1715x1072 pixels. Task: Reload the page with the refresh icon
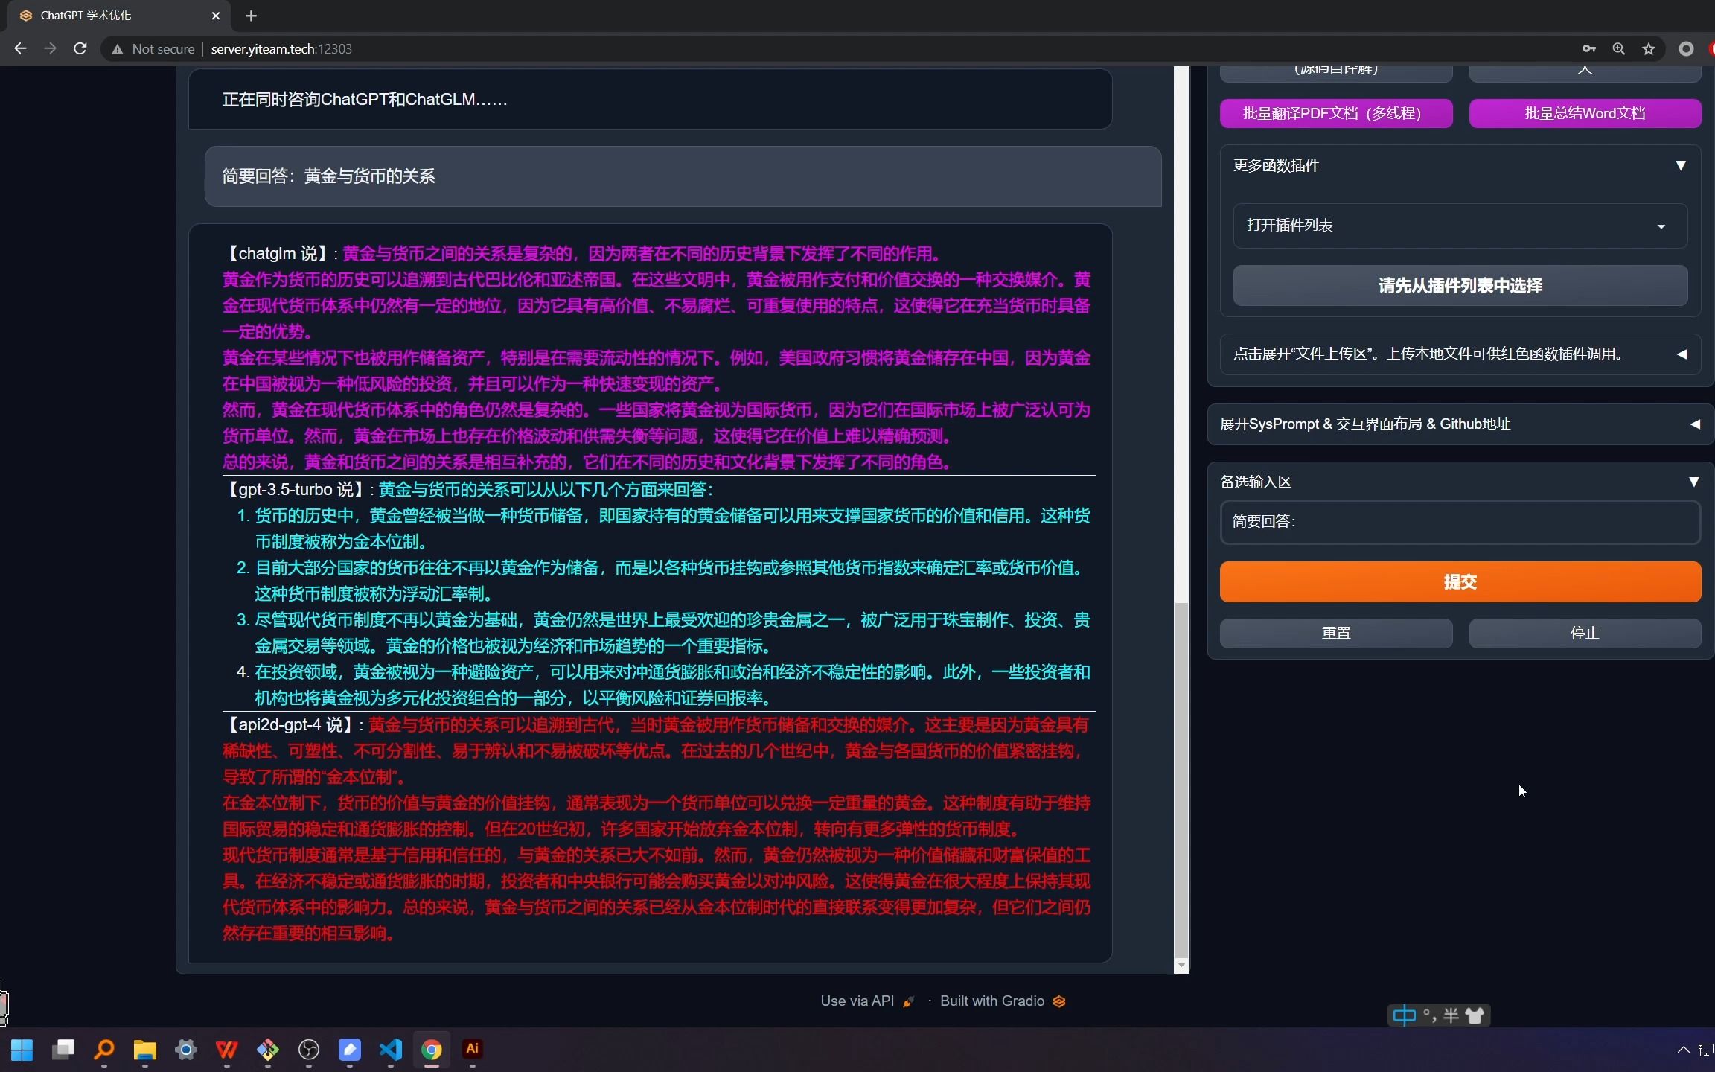pos(80,48)
